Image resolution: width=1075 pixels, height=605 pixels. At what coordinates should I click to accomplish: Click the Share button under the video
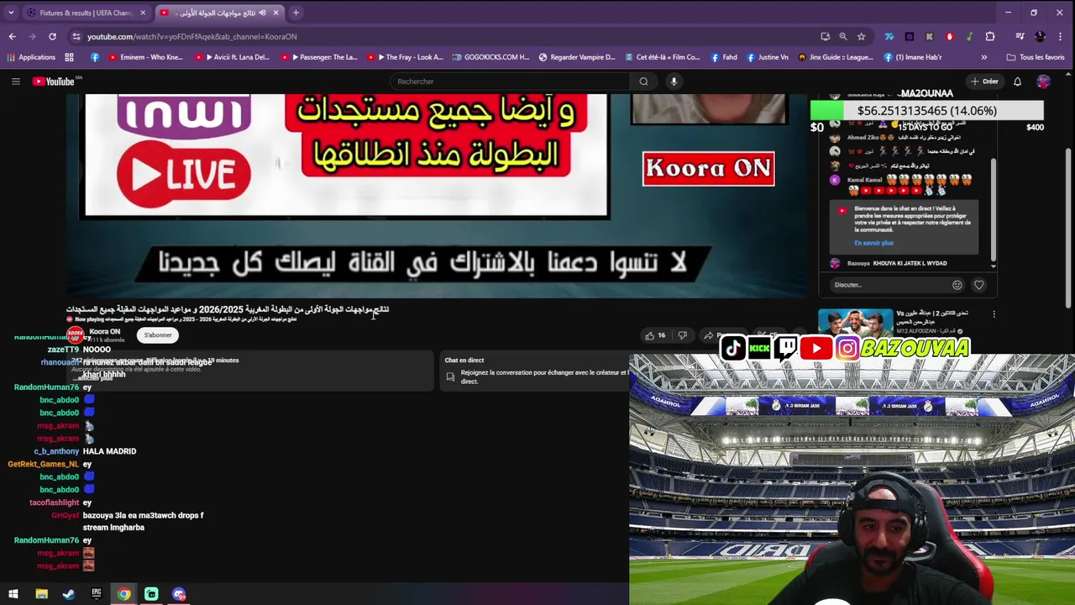click(x=722, y=335)
